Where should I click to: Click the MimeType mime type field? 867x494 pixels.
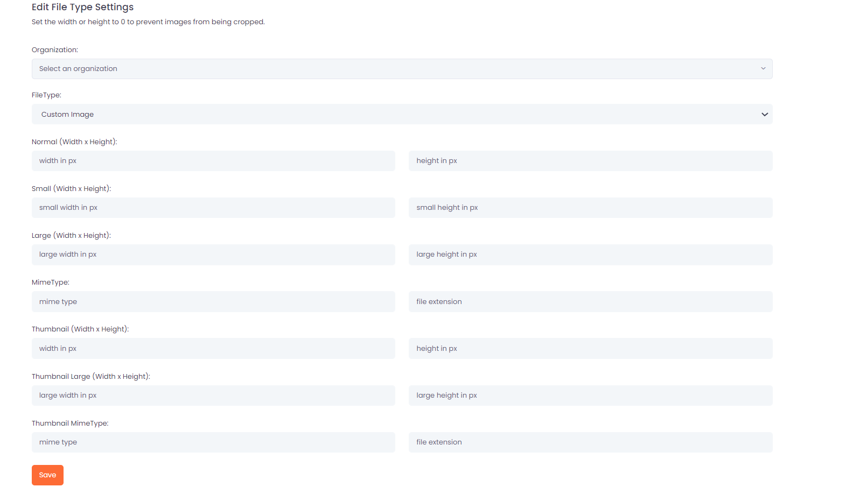point(213,301)
